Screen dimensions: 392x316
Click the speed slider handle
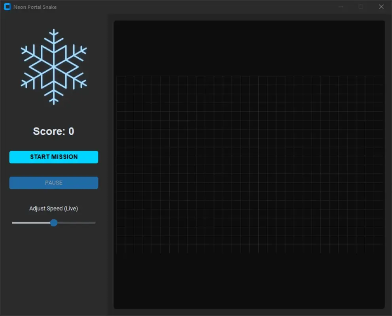click(53, 223)
